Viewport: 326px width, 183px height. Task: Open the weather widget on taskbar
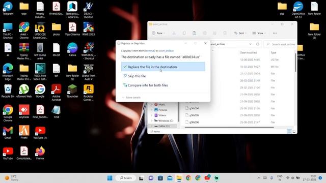pos(11,178)
